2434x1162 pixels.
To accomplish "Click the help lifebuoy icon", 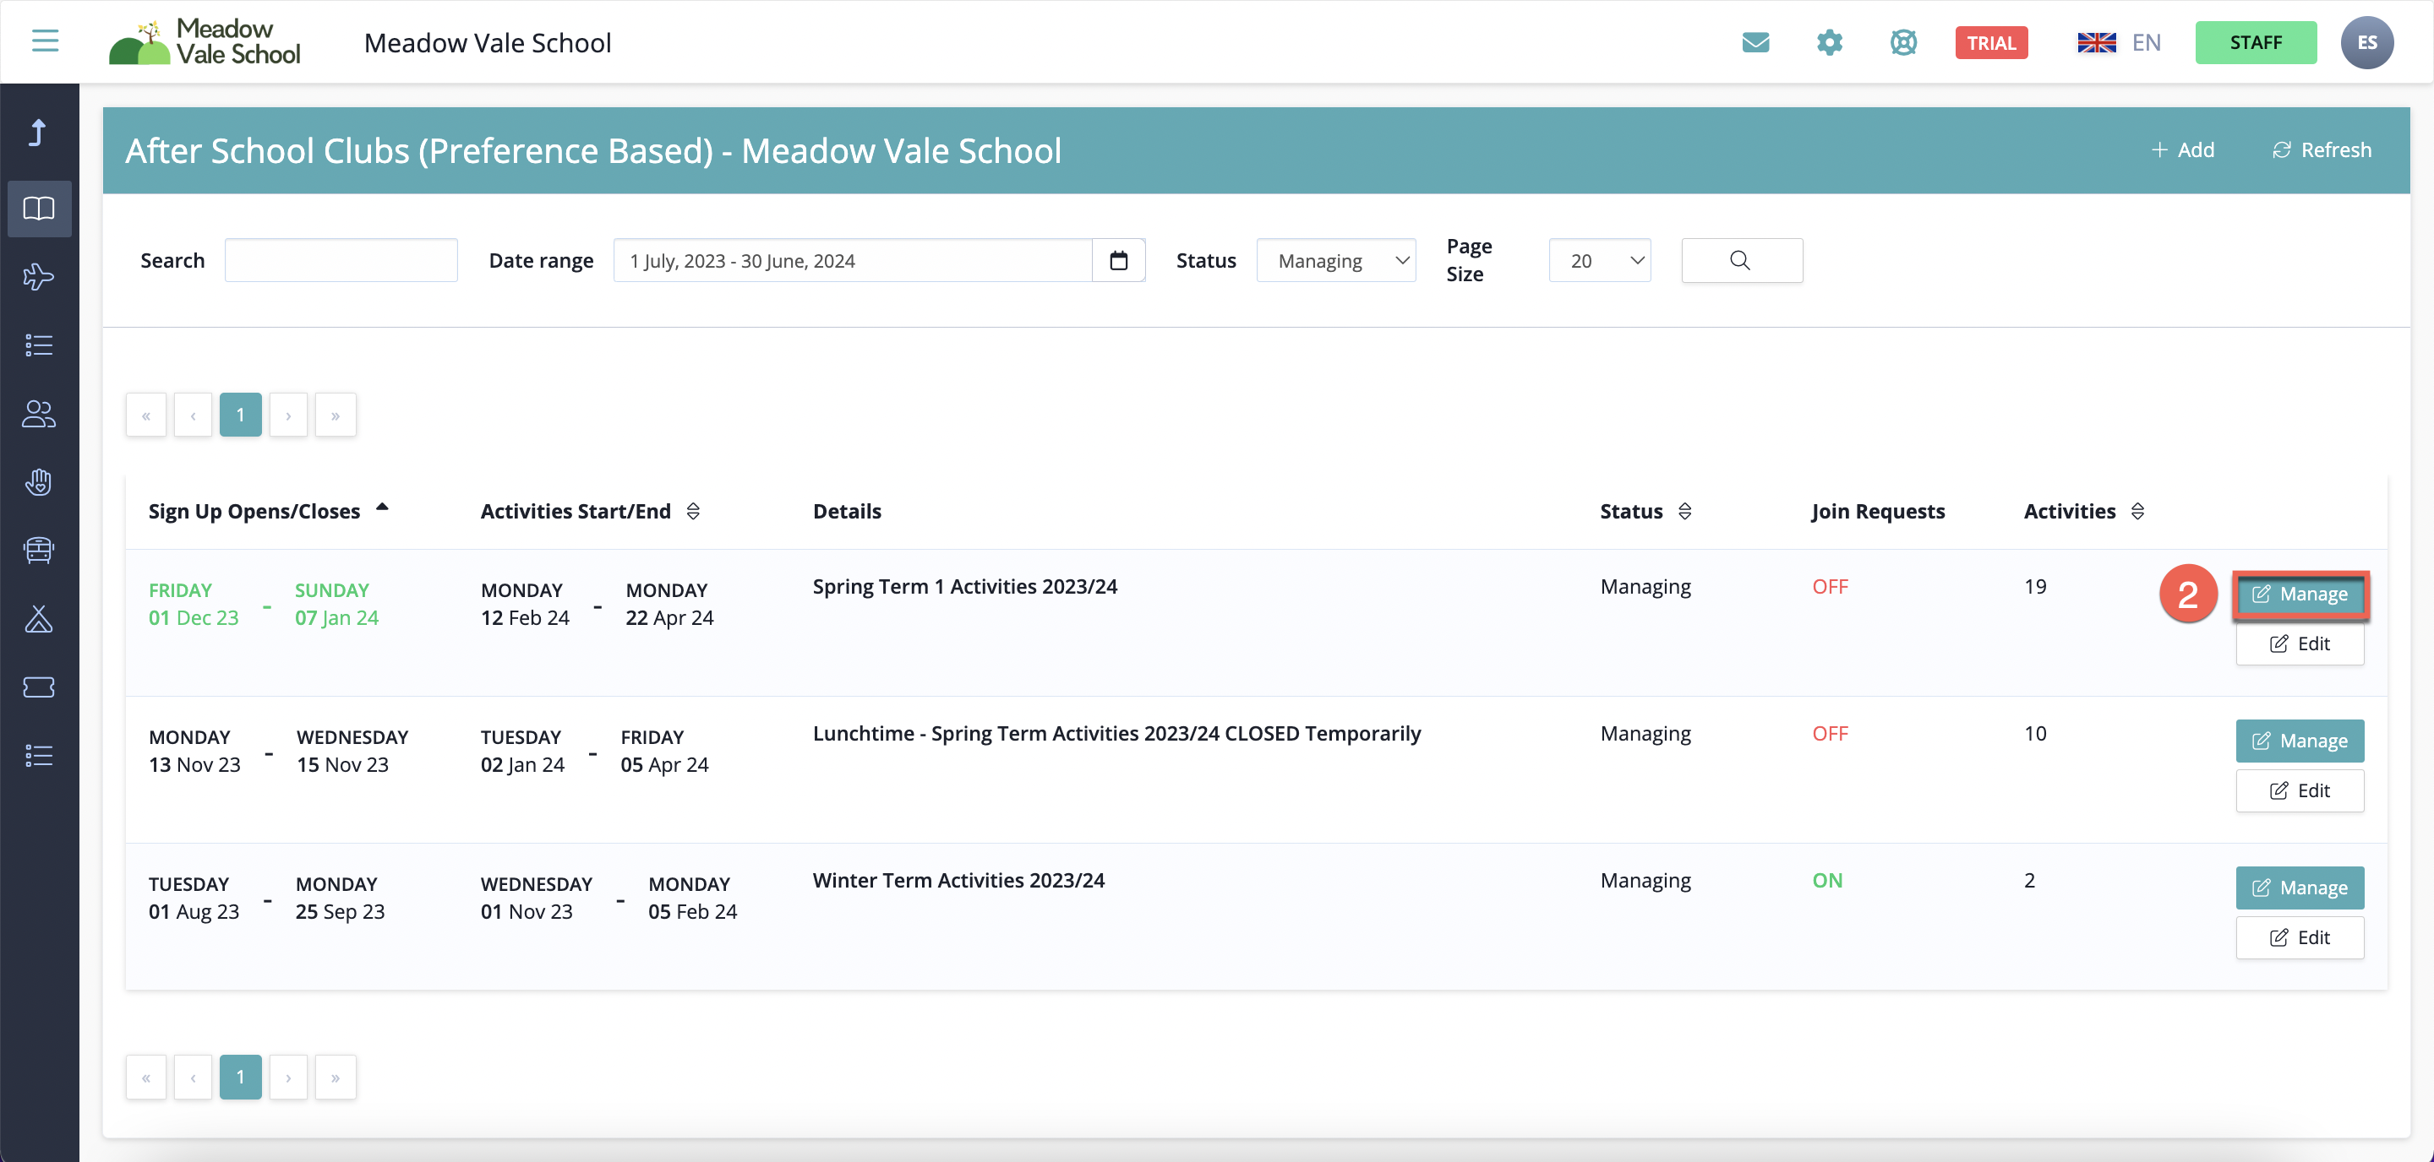I will click(x=1903, y=41).
